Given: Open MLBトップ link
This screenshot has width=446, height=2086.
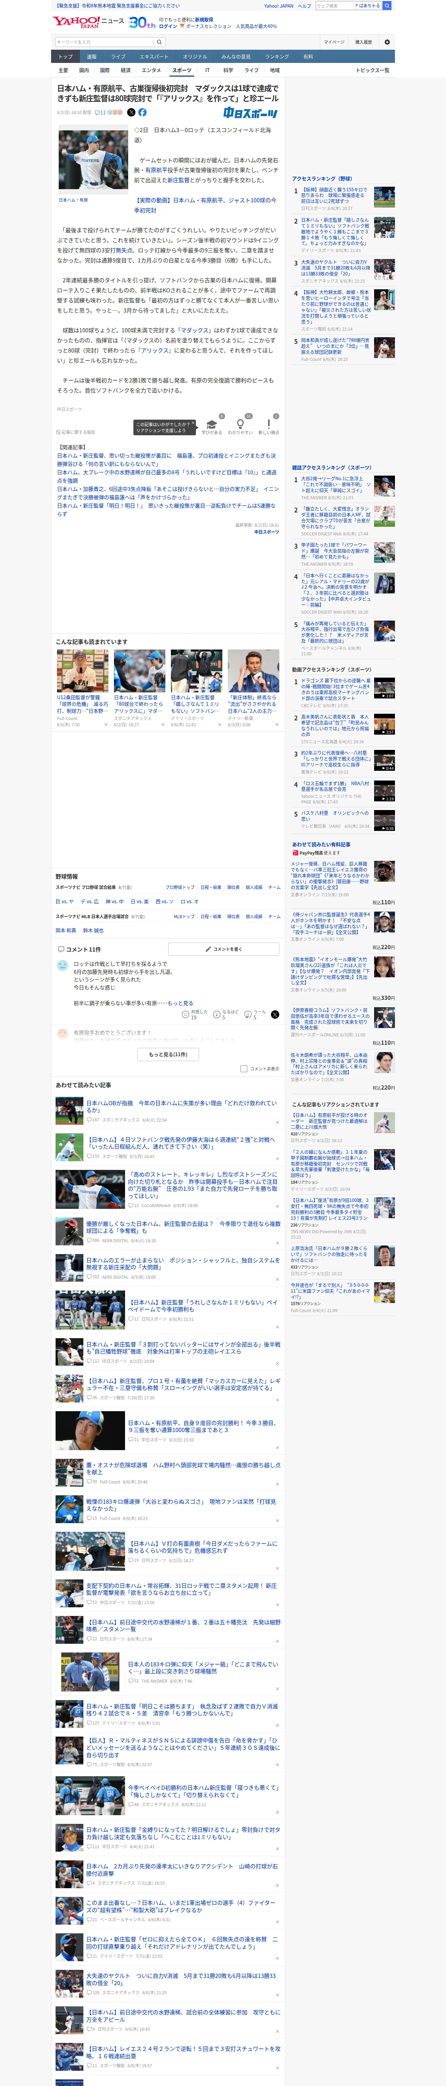Looking at the screenshot, I should pyautogui.click(x=184, y=917).
